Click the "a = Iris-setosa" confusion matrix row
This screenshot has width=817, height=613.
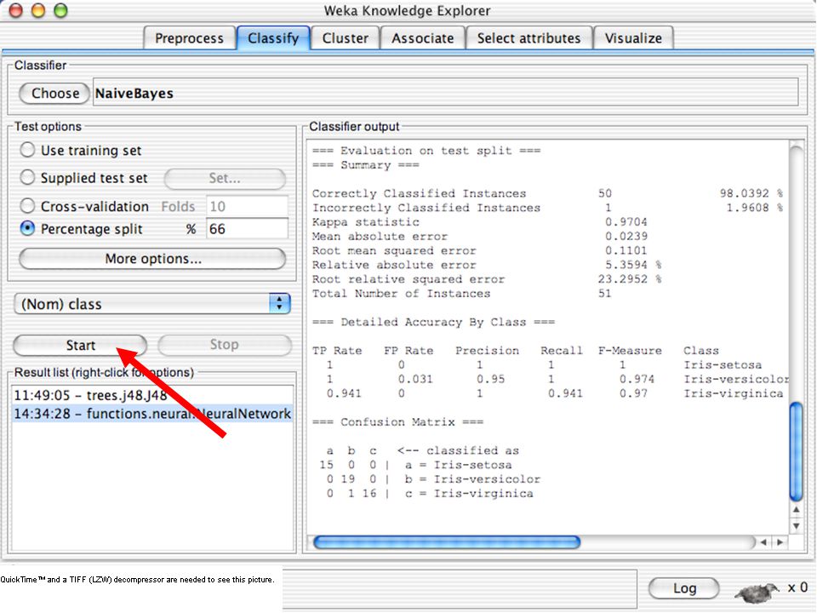point(416,465)
